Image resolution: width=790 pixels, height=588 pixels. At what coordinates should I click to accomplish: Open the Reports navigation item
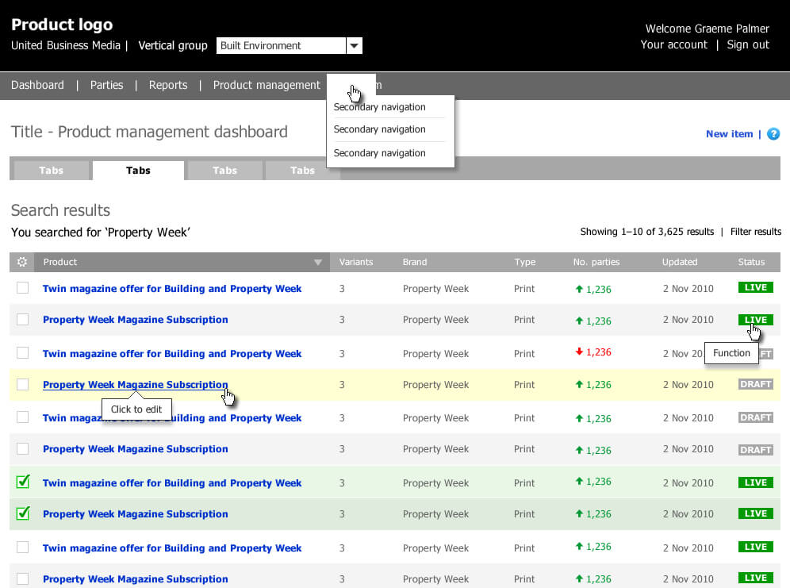point(168,85)
